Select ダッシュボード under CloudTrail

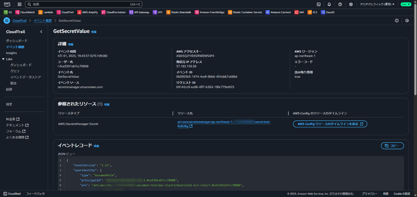click(17, 41)
